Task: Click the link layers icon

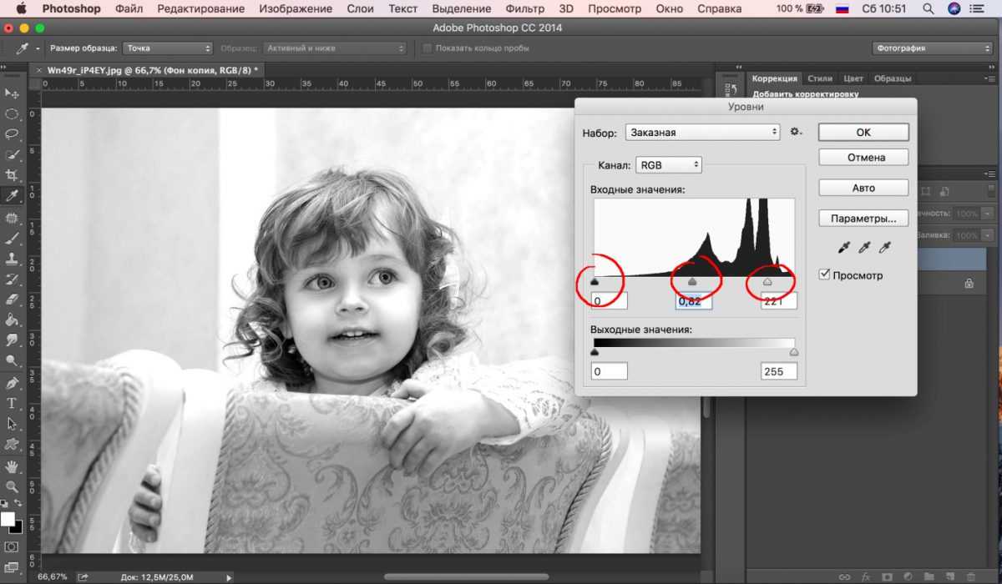Action: pos(845,576)
